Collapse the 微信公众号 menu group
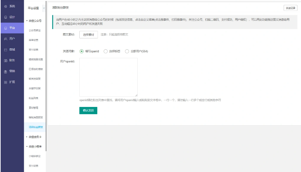Viewport: 301px width, 172px height. click(x=27, y=21)
